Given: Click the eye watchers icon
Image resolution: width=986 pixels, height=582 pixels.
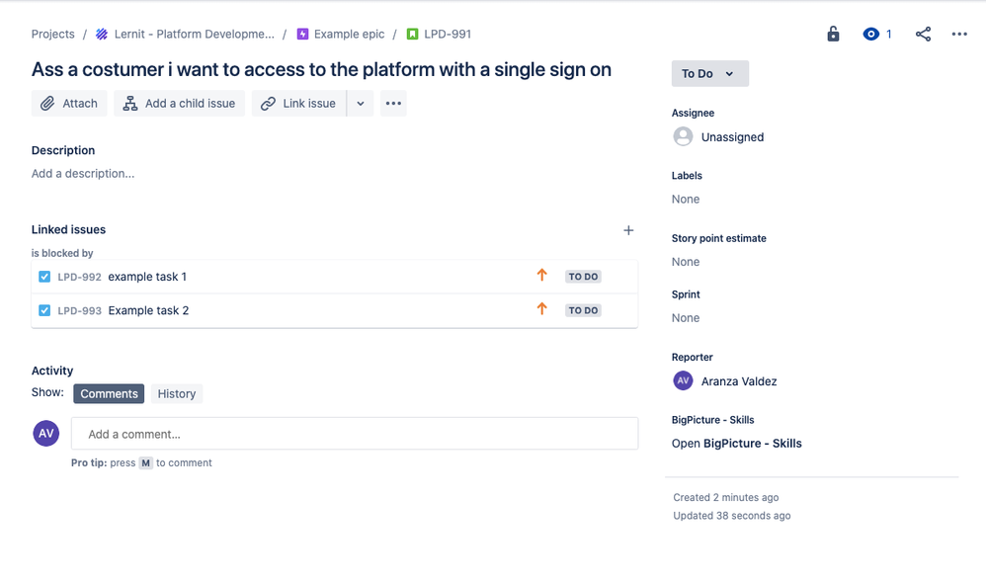Looking at the screenshot, I should pos(870,34).
